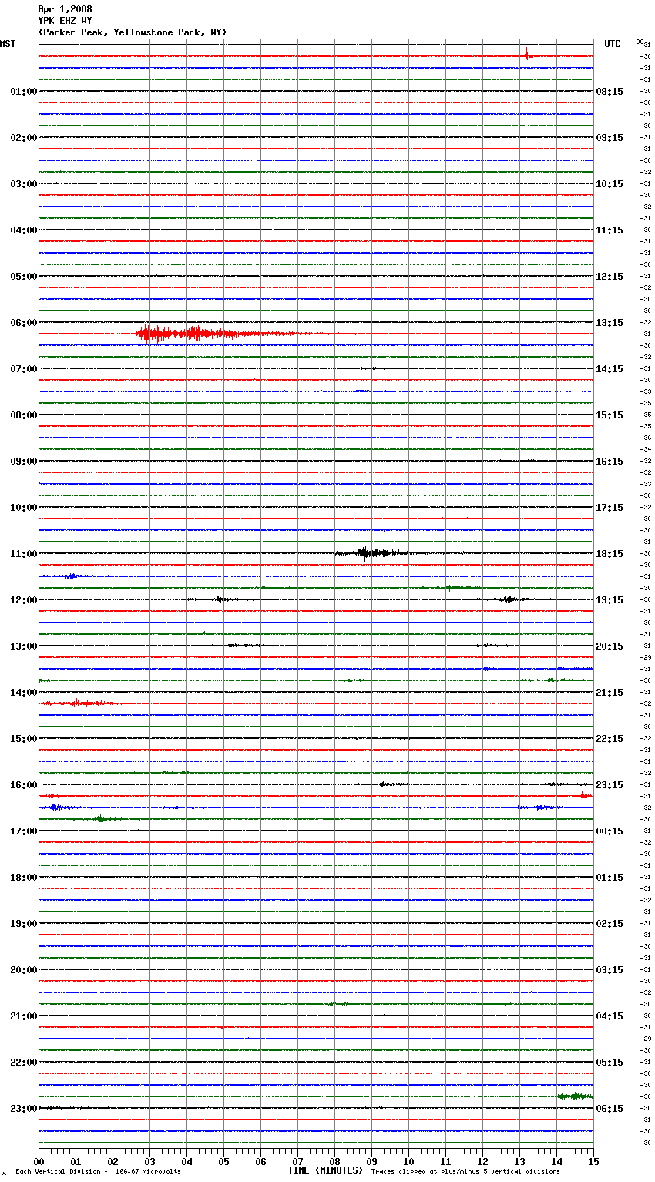This screenshot has height=1182, width=655.
Task: Click the 'UTC' column header
Action: pyautogui.click(x=613, y=44)
